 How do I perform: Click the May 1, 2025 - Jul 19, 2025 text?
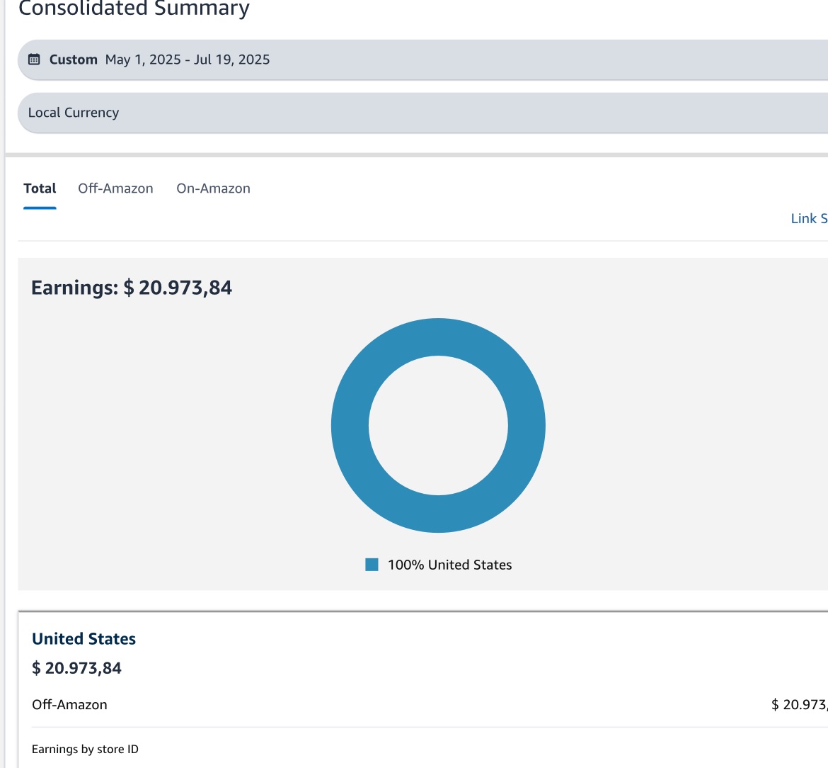point(188,60)
